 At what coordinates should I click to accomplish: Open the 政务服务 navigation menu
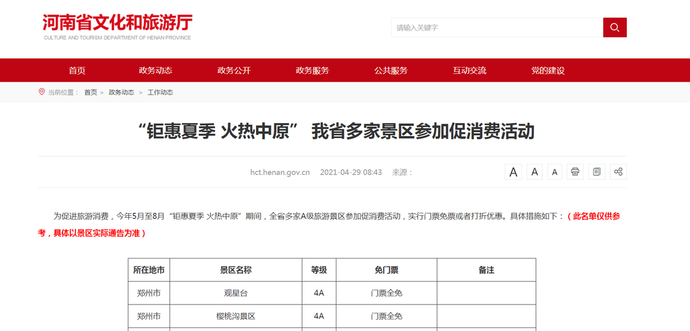(x=313, y=71)
